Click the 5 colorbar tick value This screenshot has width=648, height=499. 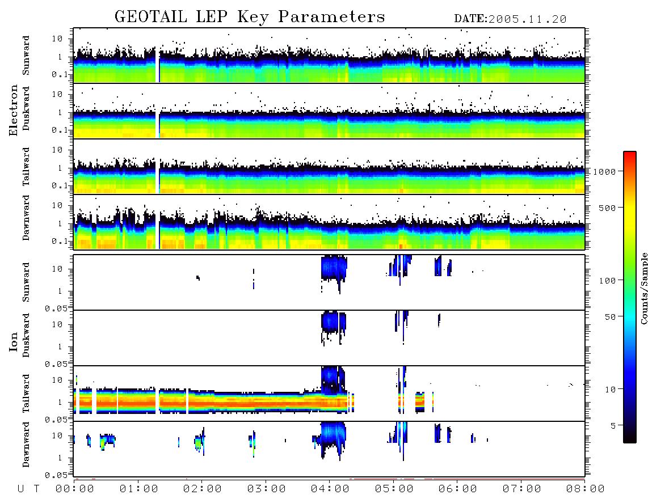click(613, 426)
